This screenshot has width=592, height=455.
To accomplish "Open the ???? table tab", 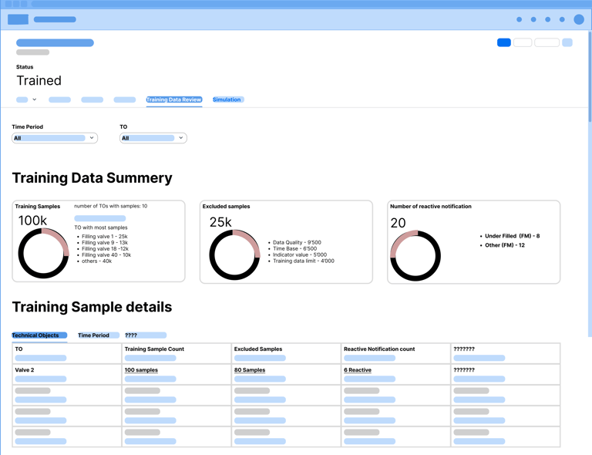I will point(146,335).
